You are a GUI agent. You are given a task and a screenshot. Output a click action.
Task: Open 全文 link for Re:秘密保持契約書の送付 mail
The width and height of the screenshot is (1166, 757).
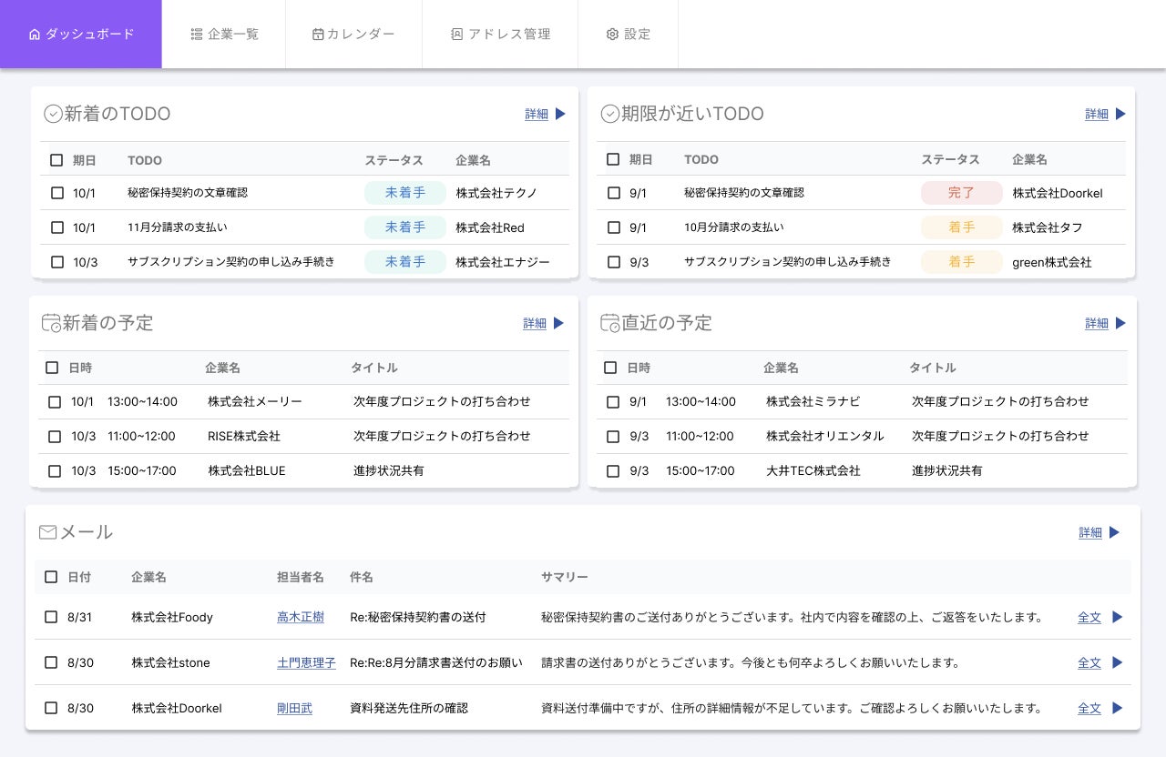click(1089, 617)
